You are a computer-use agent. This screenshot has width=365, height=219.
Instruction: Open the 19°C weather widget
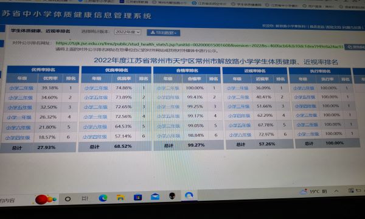pyautogui.click(x=313, y=192)
